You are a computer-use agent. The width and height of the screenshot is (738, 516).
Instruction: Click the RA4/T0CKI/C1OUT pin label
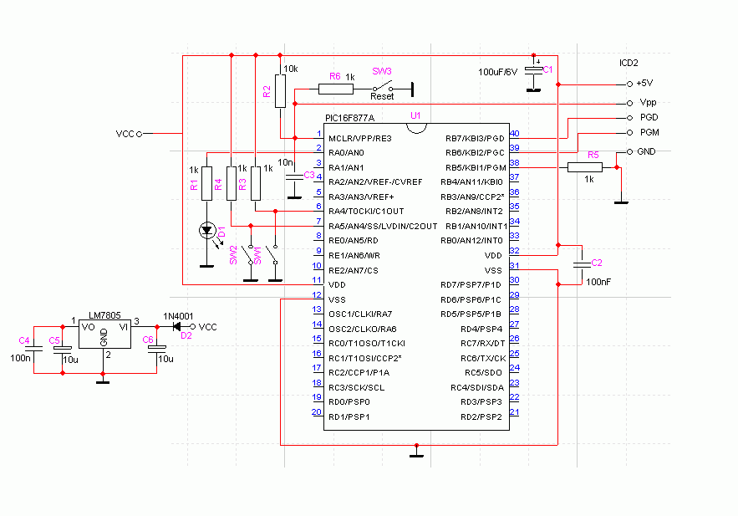(x=366, y=212)
